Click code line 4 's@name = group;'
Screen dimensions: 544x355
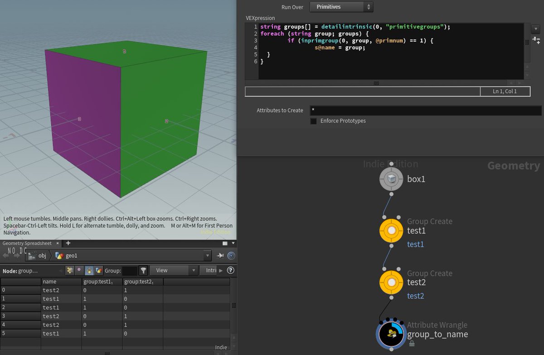click(x=340, y=48)
